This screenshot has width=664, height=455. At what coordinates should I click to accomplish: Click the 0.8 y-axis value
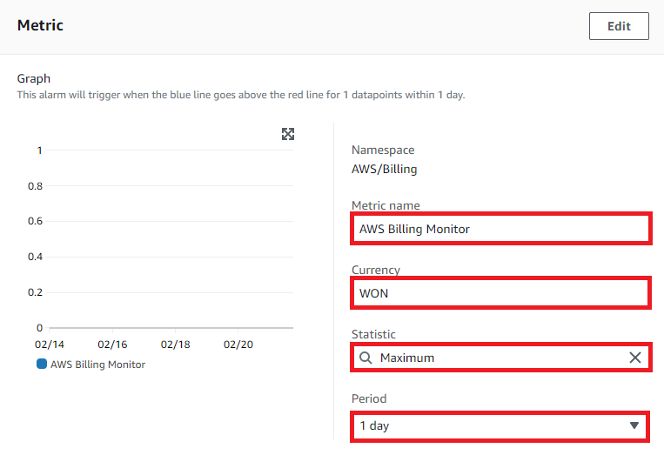[x=35, y=186]
